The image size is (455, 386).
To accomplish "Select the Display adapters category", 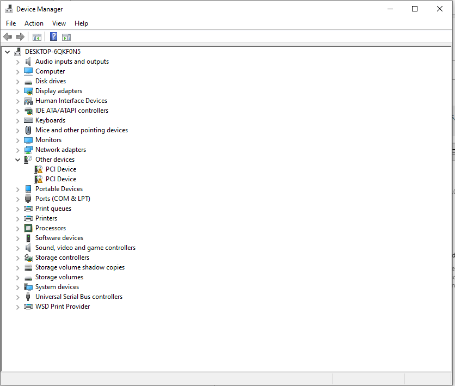I will tap(59, 90).
